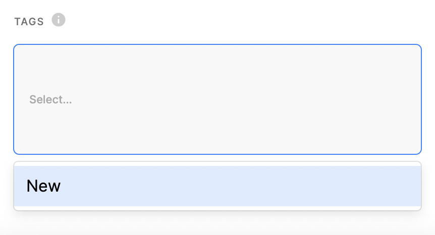
Task: Click the info icon beside Tags
Action: (59, 20)
